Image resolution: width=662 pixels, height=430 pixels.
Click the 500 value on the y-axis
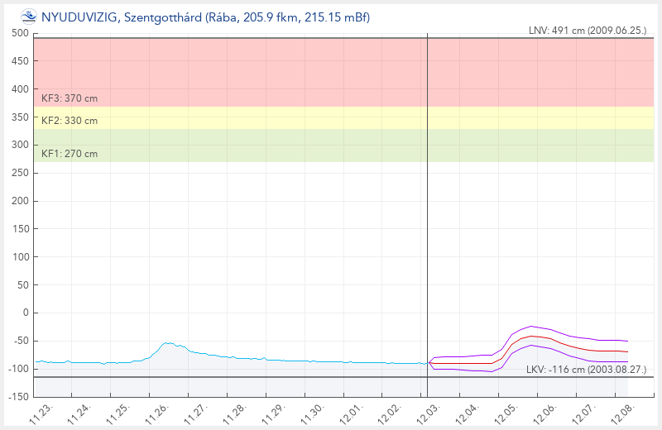pyautogui.click(x=20, y=33)
